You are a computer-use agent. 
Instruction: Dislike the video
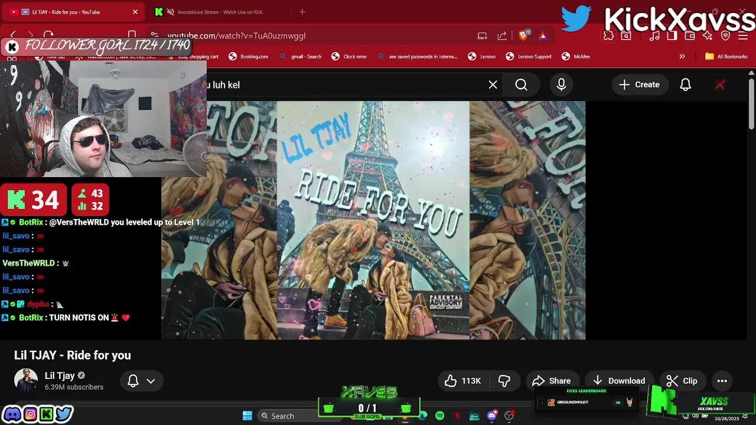click(x=504, y=381)
